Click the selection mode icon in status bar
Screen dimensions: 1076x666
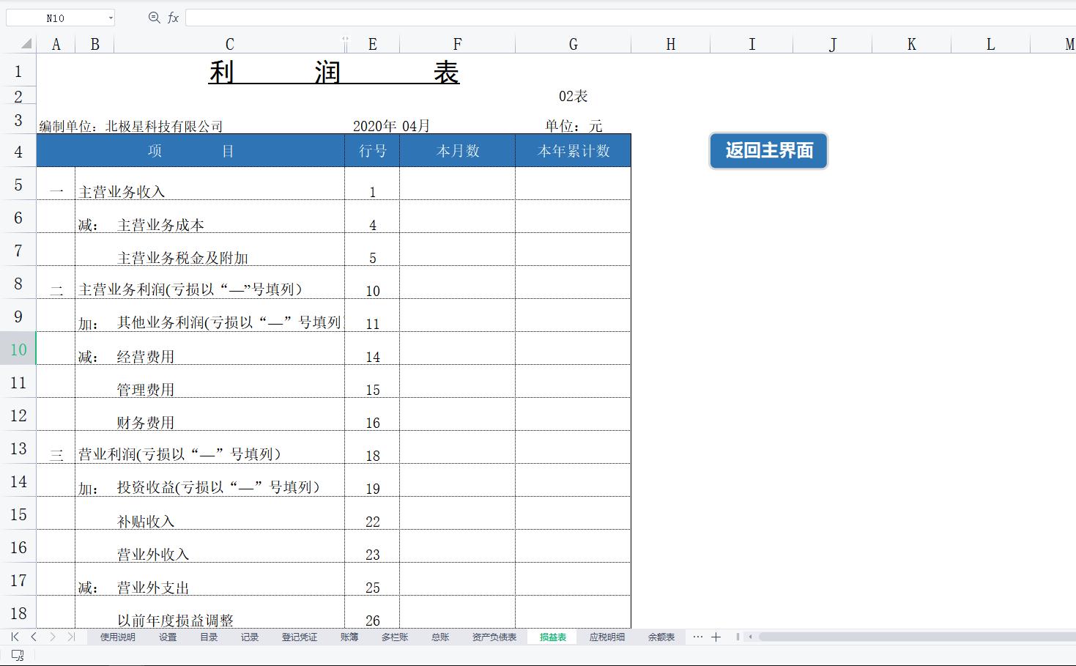click(16, 657)
